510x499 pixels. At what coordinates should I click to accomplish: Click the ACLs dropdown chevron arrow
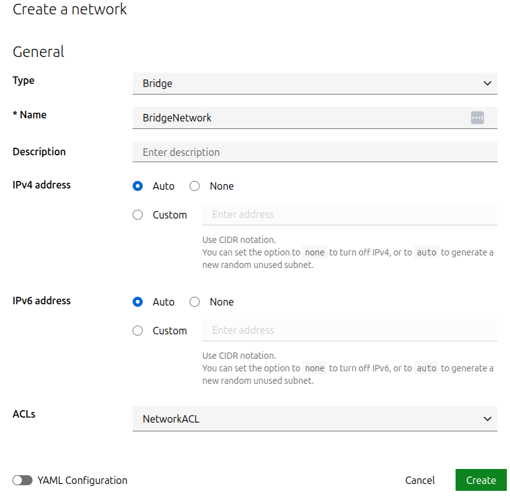tap(487, 419)
